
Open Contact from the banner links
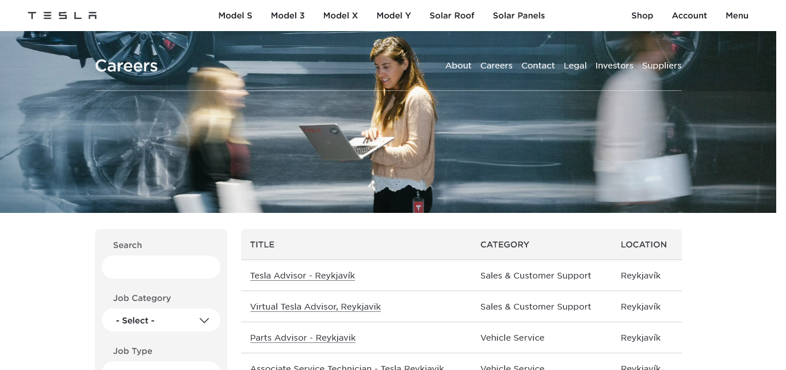(537, 66)
